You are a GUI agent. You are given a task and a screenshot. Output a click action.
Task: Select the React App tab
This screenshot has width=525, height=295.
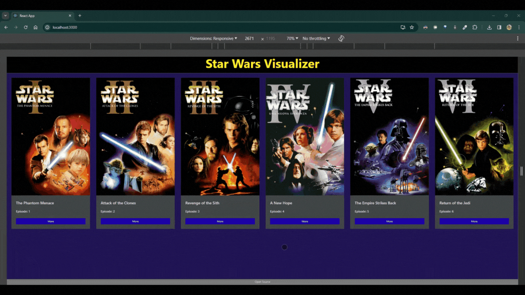click(42, 16)
